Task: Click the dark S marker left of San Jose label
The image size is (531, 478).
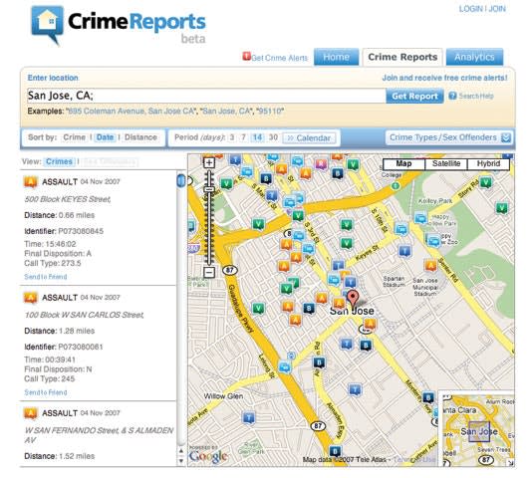Action: coord(309,308)
